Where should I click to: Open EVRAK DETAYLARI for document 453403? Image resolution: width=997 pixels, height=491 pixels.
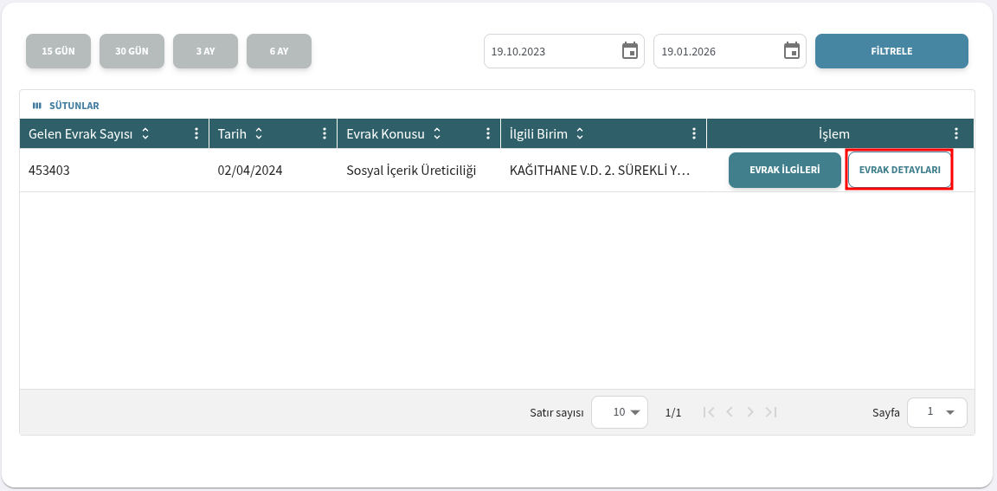click(900, 170)
